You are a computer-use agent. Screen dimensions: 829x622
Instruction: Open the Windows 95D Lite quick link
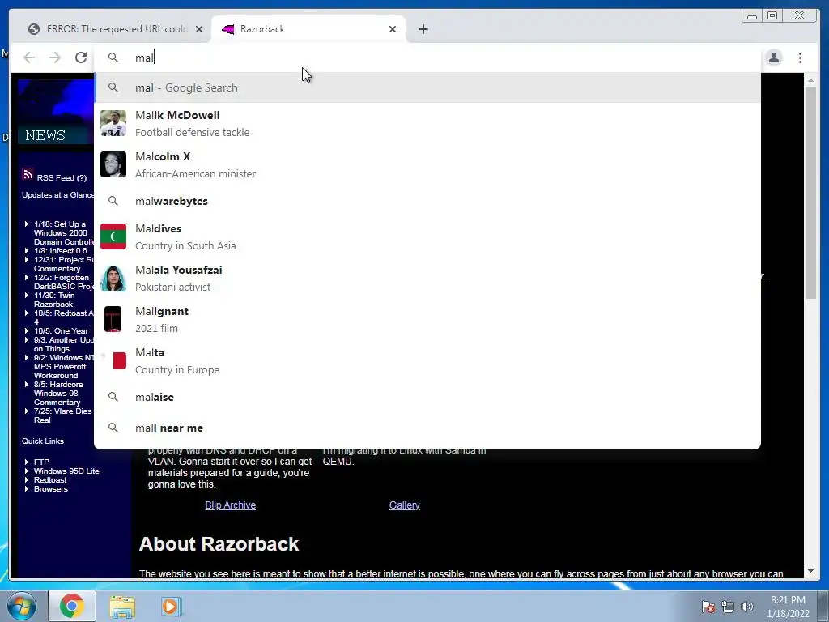click(x=66, y=471)
